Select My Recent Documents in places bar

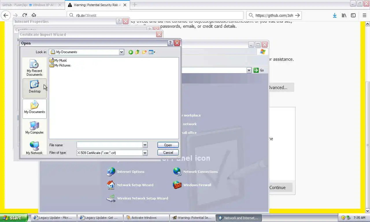(34, 68)
